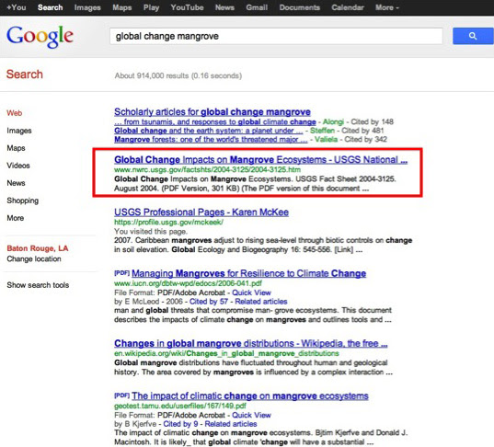494x447 pixels.
Task: Open USGS Professional Pages Karen McKee link
Action: (x=201, y=212)
